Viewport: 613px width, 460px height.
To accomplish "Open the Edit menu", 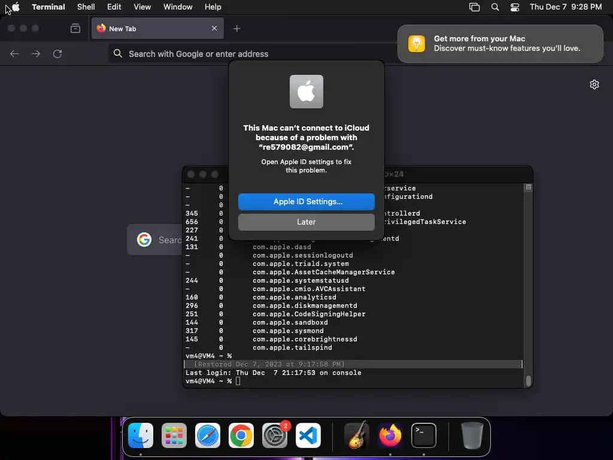I will [114, 7].
